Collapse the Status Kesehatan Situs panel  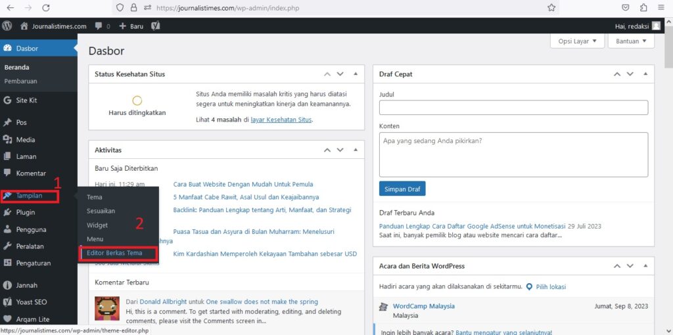click(x=356, y=74)
